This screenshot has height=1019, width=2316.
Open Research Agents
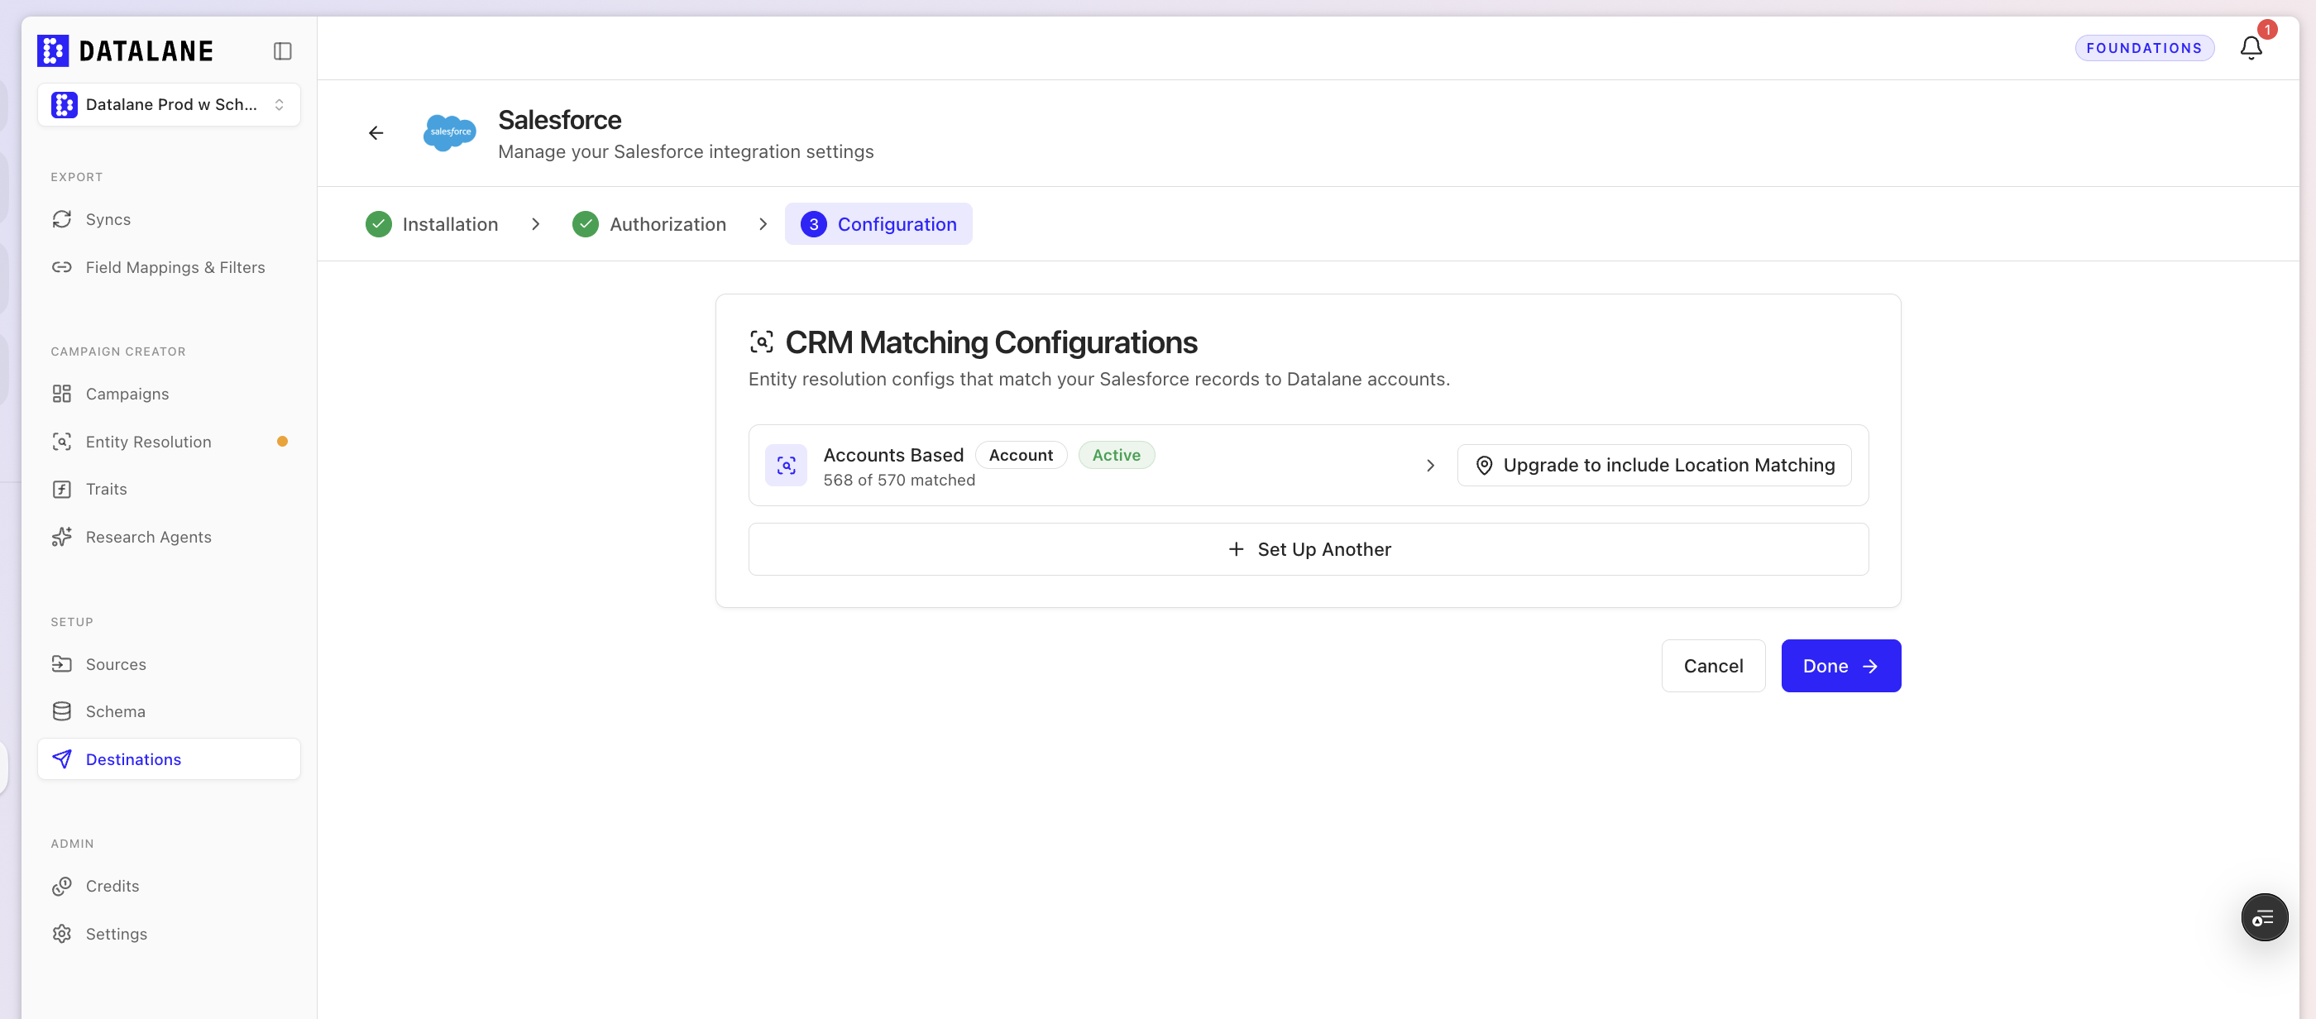click(x=169, y=537)
